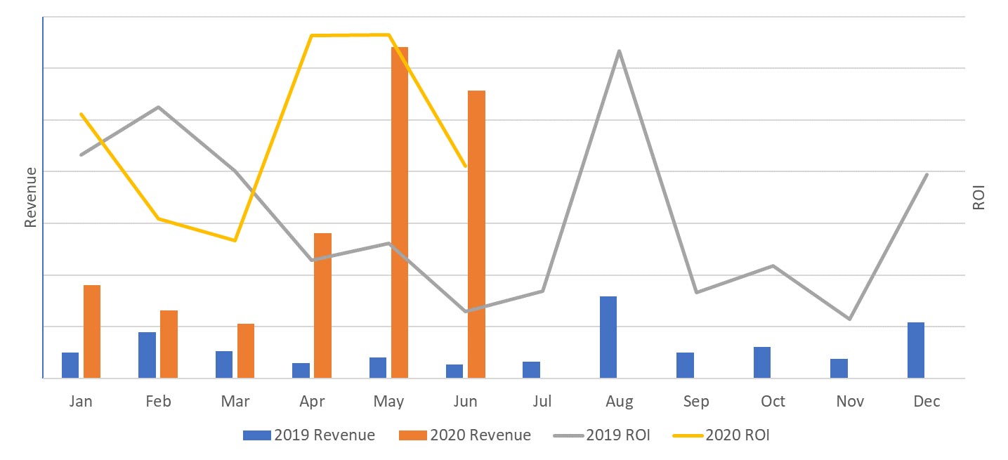Click the blue 2019 Revenue bar for Feb
Screen dimensions: 1008x460
coord(147,355)
